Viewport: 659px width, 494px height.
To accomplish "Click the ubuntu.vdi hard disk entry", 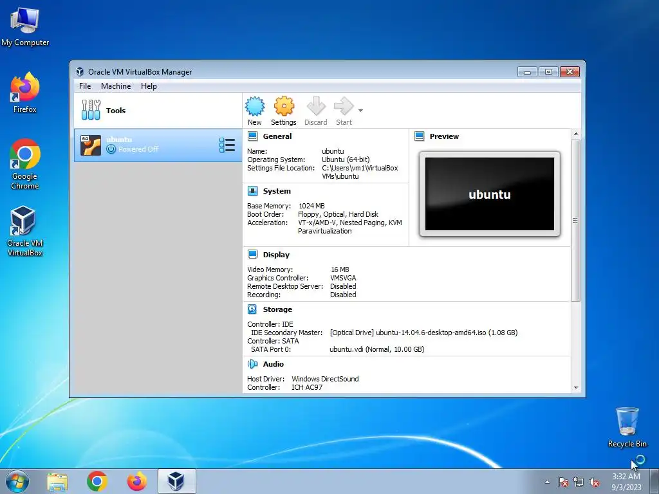I will tap(377, 349).
